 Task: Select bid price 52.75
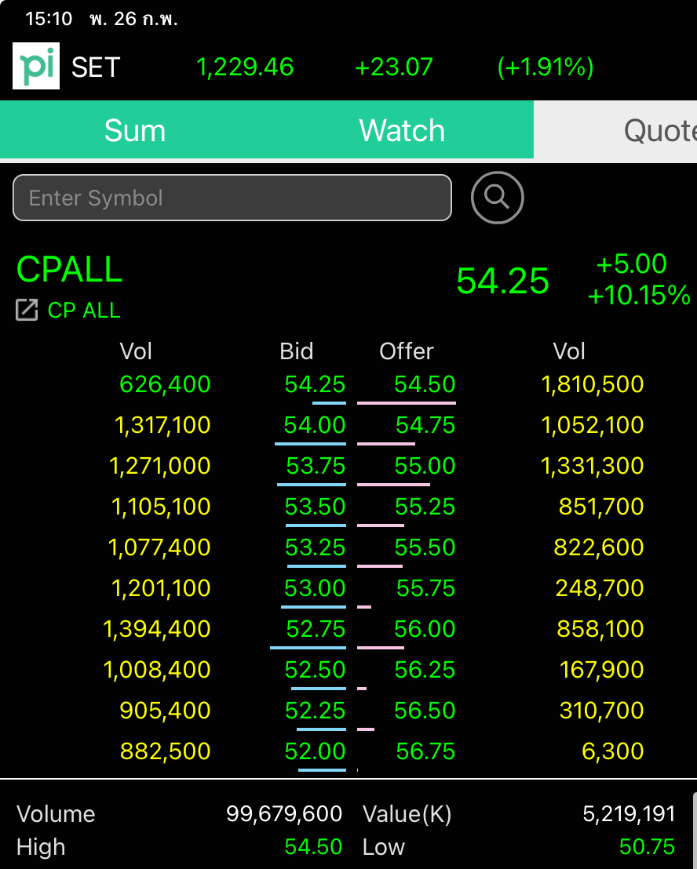(316, 629)
